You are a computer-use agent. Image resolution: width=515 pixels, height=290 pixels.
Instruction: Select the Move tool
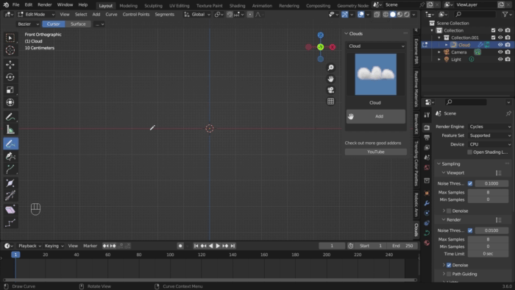coord(10,64)
